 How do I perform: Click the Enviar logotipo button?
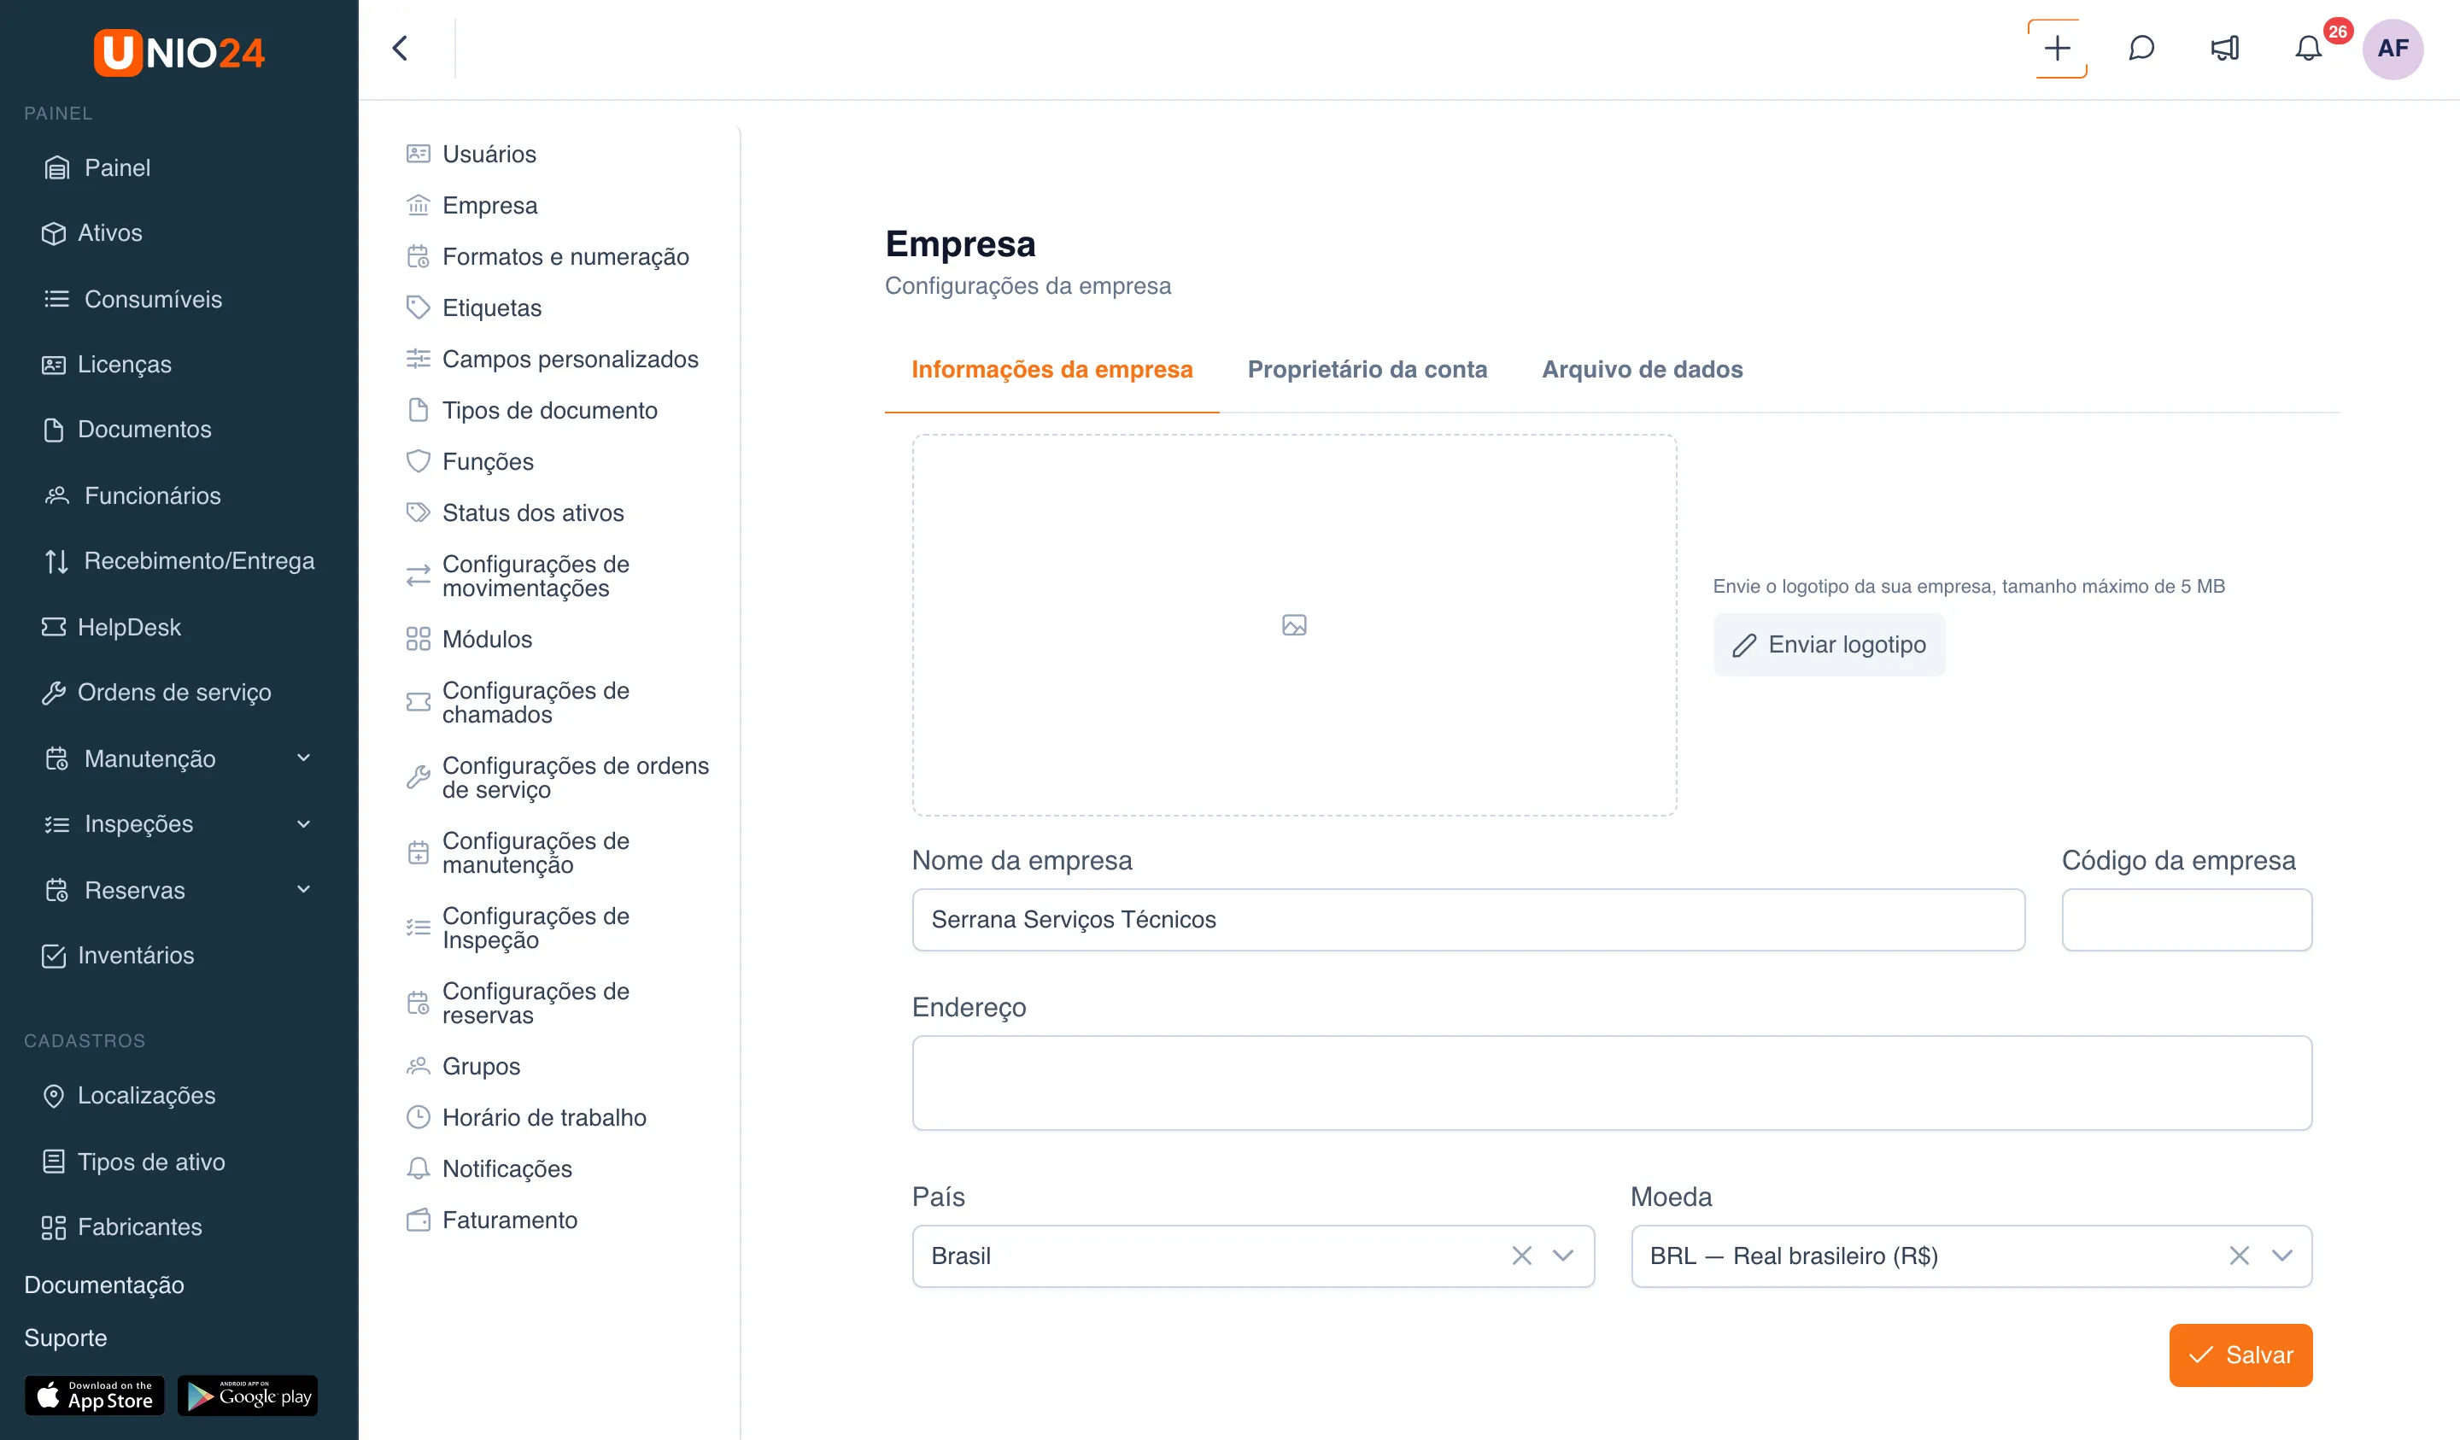(1829, 644)
